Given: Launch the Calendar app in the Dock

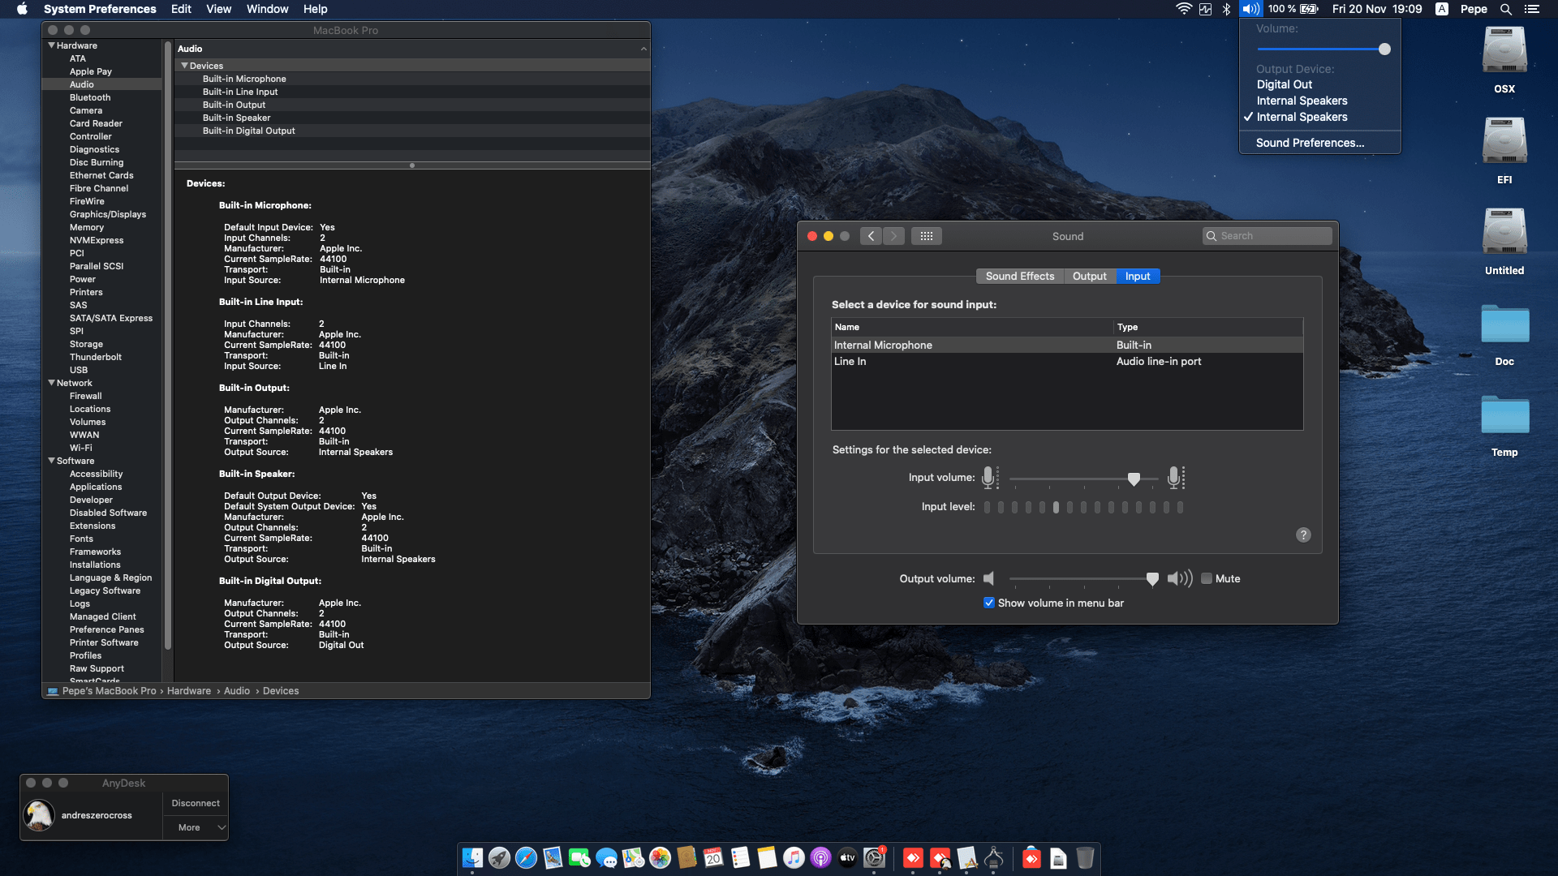Looking at the screenshot, I should pos(712,858).
